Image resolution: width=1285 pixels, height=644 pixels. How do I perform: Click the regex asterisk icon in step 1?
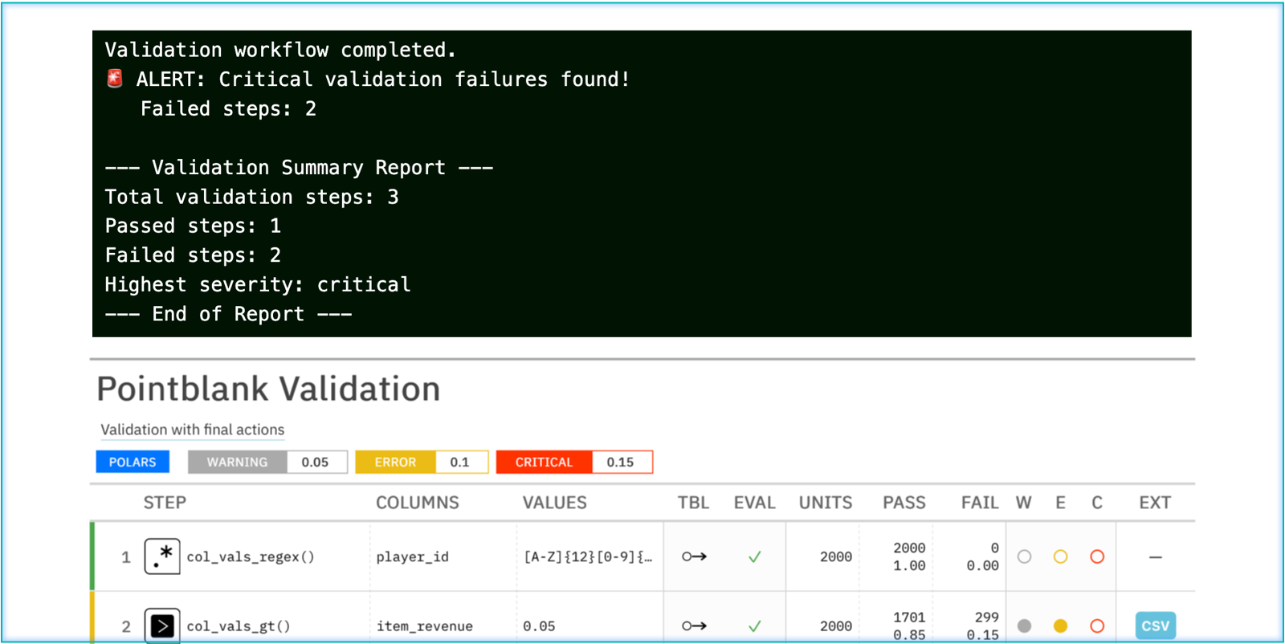[162, 556]
